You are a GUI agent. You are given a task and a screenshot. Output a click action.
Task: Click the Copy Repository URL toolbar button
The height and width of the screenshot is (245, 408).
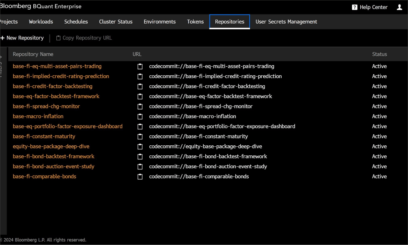pos(84,38)
